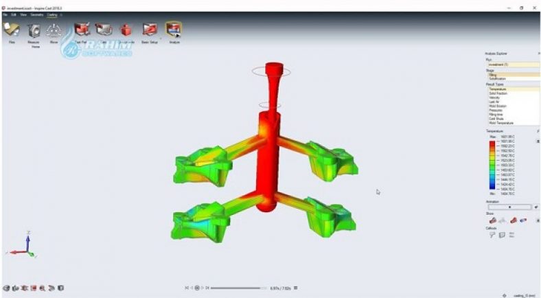
Task: Select the Filling stage
Action: click(x=513, y=75)
